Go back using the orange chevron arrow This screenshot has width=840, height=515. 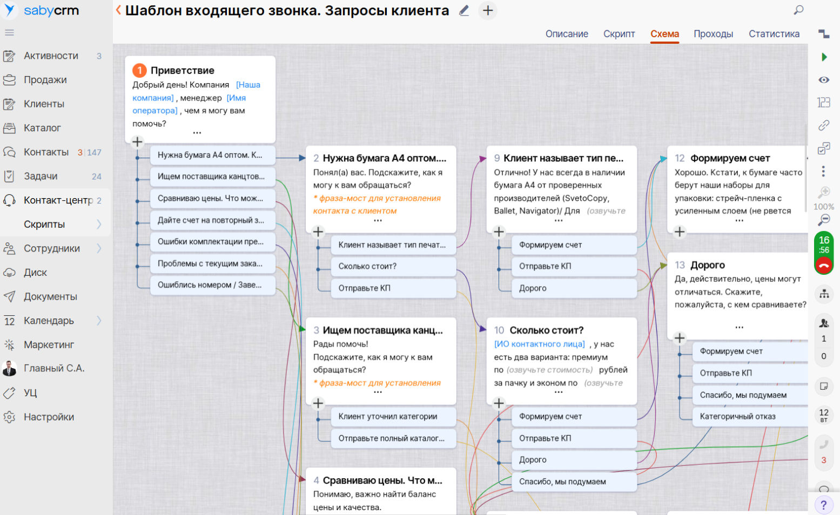118,10
